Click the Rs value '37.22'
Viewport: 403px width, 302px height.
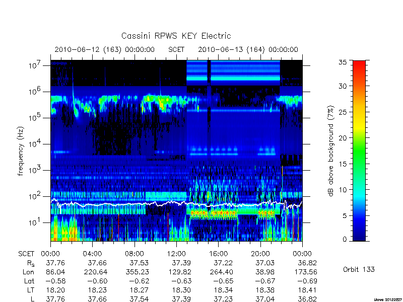tap(223, 263)
